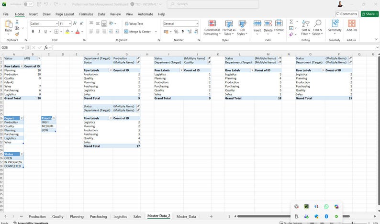Click the AutoSum sigma icon
This screenshot has width=380, height=224.
(x=291, y=22)
